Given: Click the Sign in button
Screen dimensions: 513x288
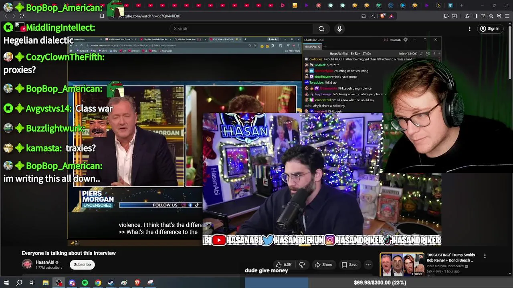Looking at the screenshot, I should tap(490, 29).
